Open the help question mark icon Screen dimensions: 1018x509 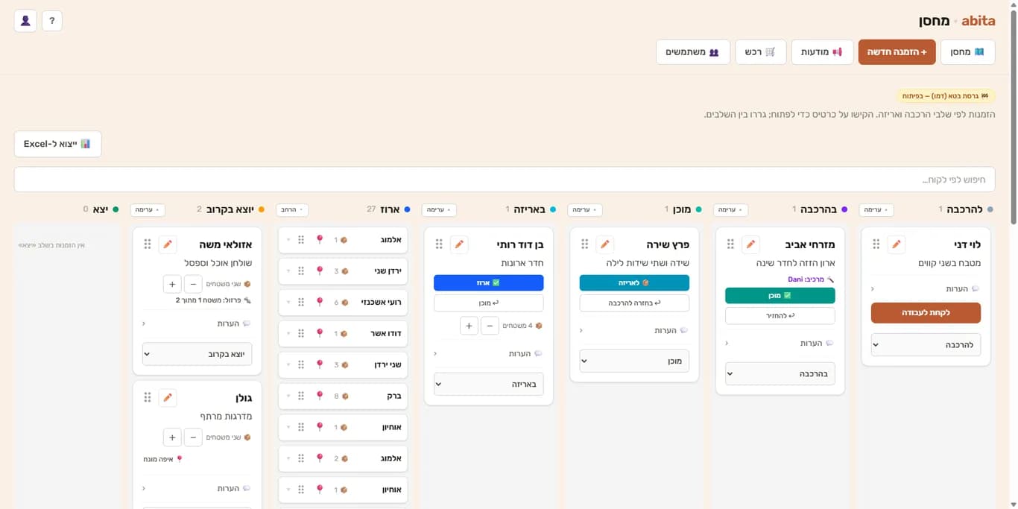tap(52, 21)
